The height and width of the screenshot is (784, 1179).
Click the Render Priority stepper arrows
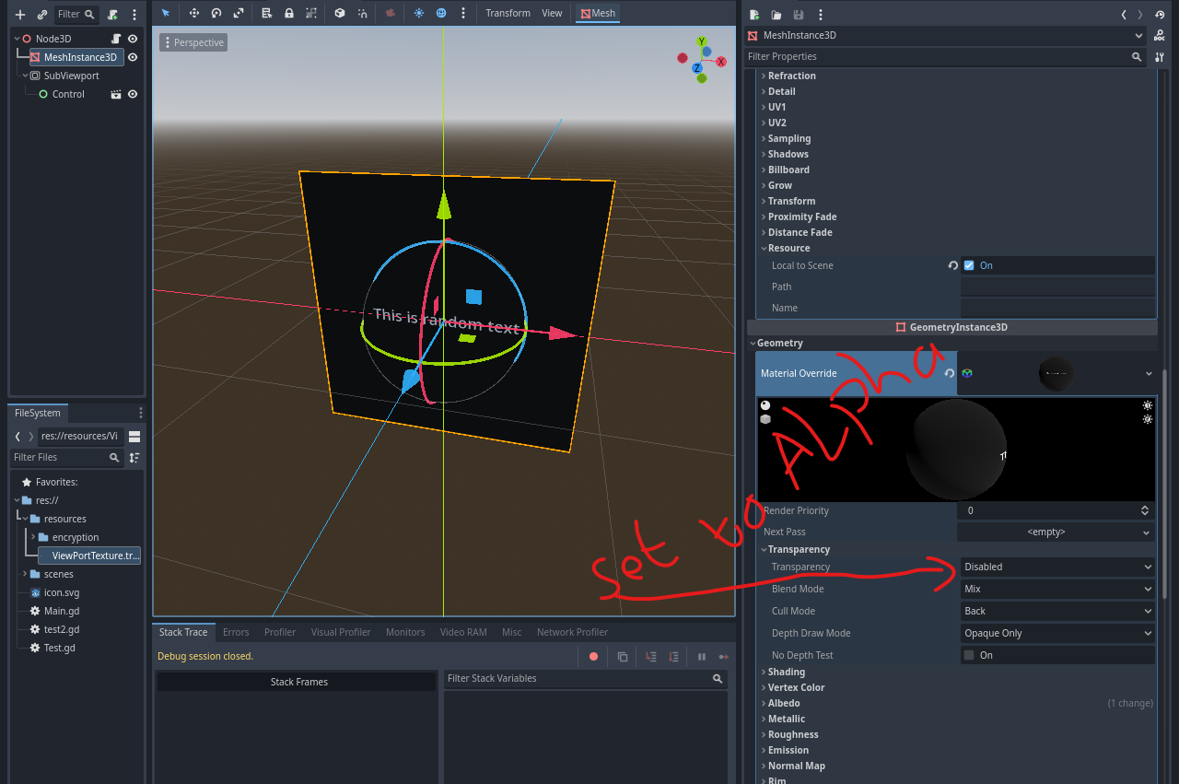[1145, 510]
